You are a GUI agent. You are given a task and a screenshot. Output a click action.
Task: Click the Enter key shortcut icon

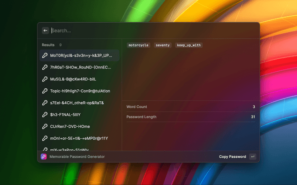pos(252,157)
